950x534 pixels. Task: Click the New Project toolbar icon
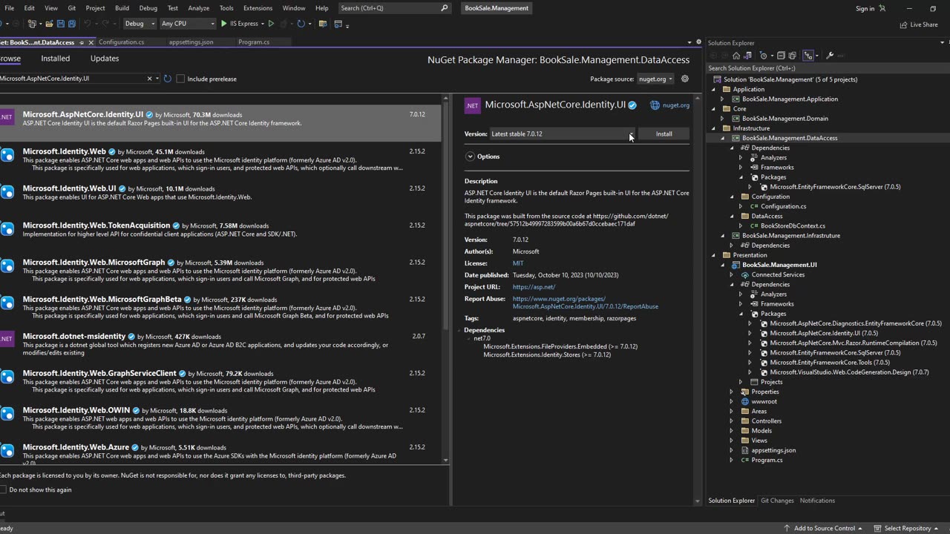[x=32, y=24]
